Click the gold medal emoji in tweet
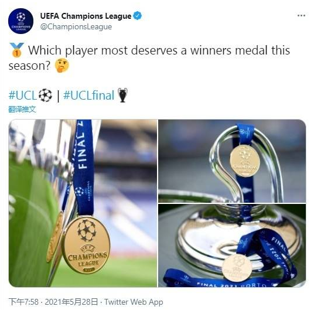Image resolution: width=314 pixels, height=310 pixels. (x=16, y=50)
